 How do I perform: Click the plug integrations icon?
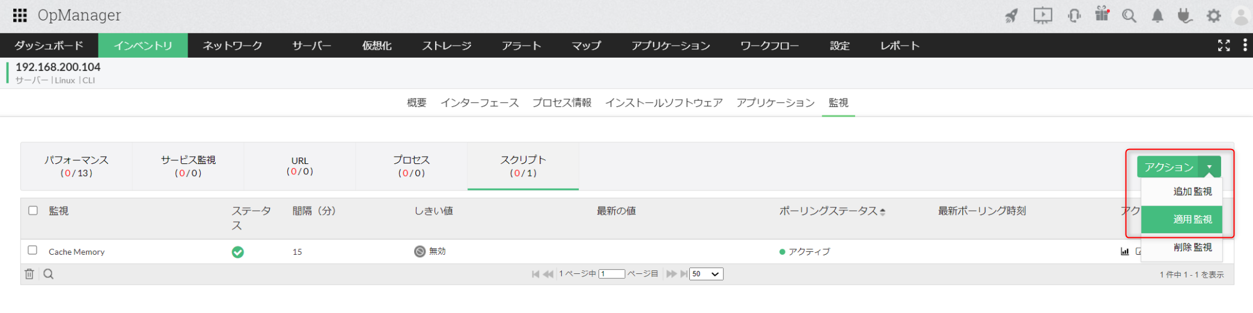coord(1184,16)
